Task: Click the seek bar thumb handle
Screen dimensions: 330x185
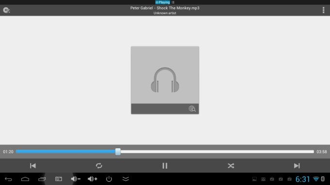Action: 118,152
